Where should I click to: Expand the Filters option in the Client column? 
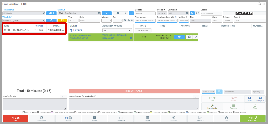coord(76,30)
